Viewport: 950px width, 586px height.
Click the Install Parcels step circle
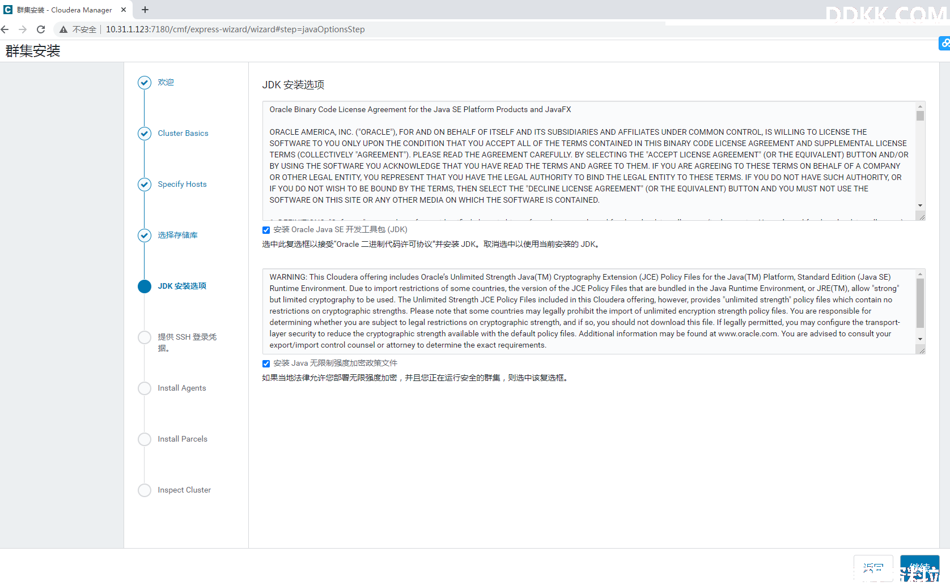pyautogui.click(x=145, y=439)
